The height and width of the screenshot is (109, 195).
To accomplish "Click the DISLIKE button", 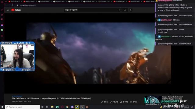I will click(x=114, y=102).
